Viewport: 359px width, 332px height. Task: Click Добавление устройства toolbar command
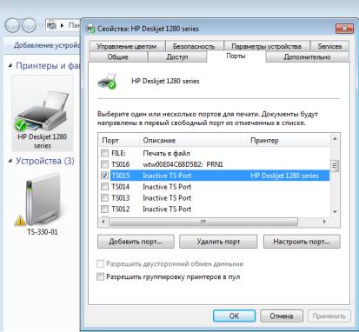click(x=46, y=45)
